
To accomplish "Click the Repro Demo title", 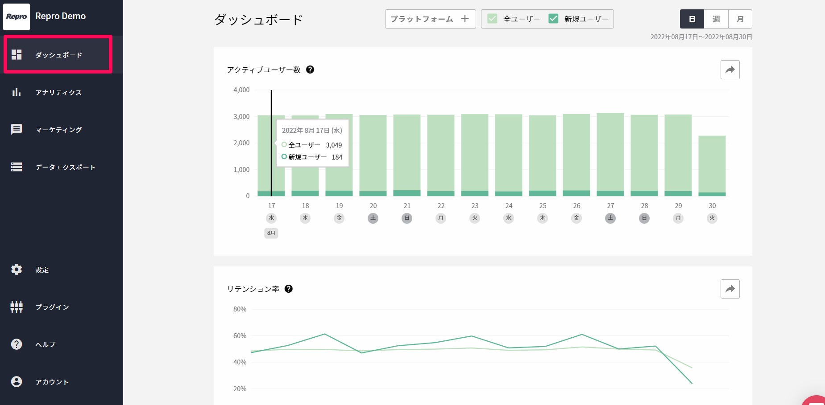I will [60, 16].
